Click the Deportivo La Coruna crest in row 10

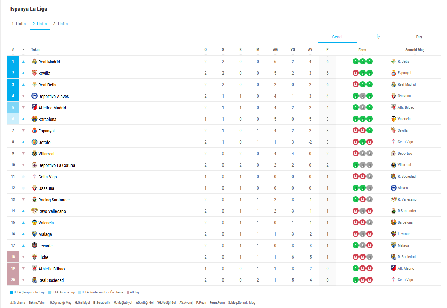tap(34, 165)
